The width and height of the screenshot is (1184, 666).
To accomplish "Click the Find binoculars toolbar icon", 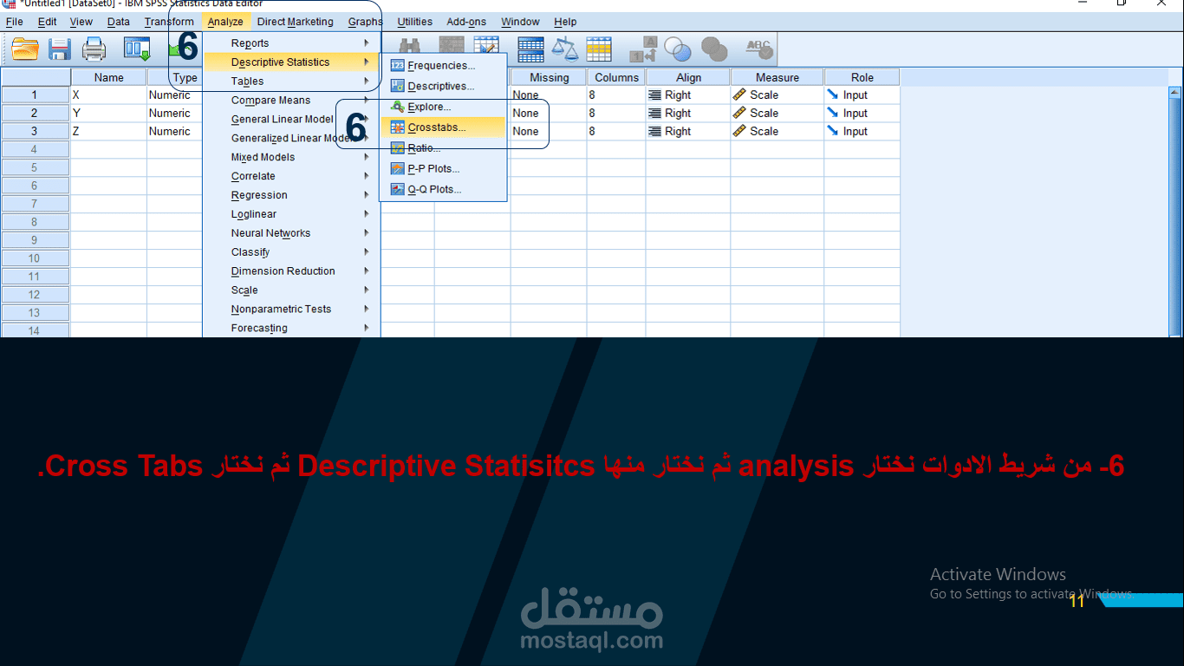I will coord(410,49).
